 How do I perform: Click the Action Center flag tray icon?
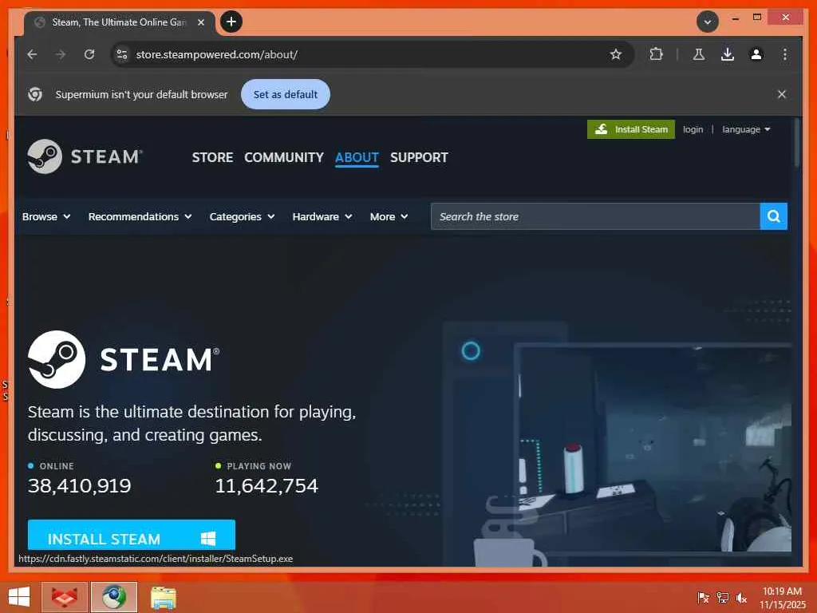[703, 598]
